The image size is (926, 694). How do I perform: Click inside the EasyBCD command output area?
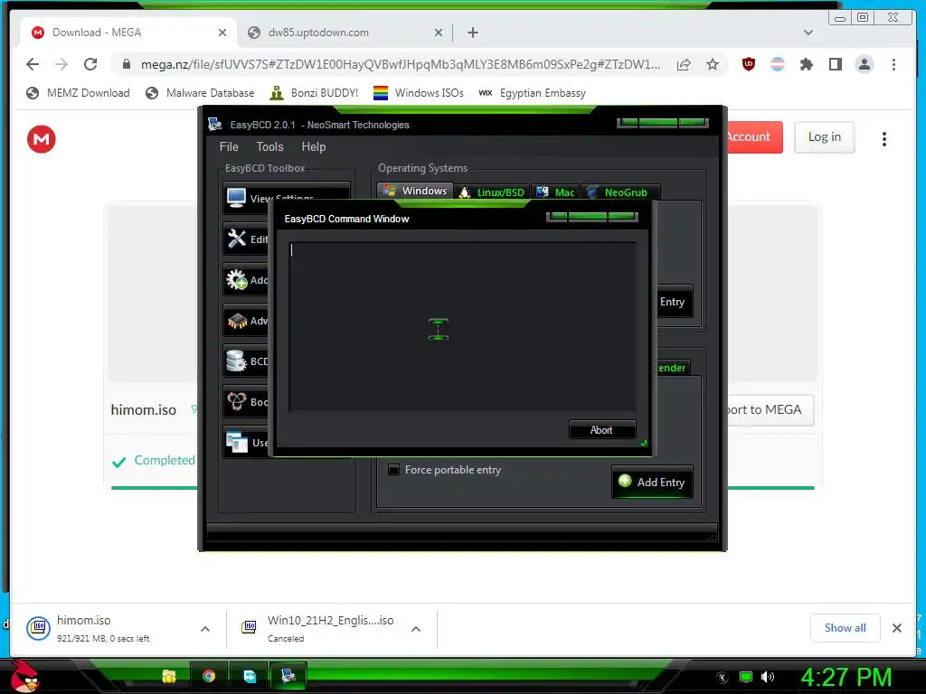coord(462,326)
